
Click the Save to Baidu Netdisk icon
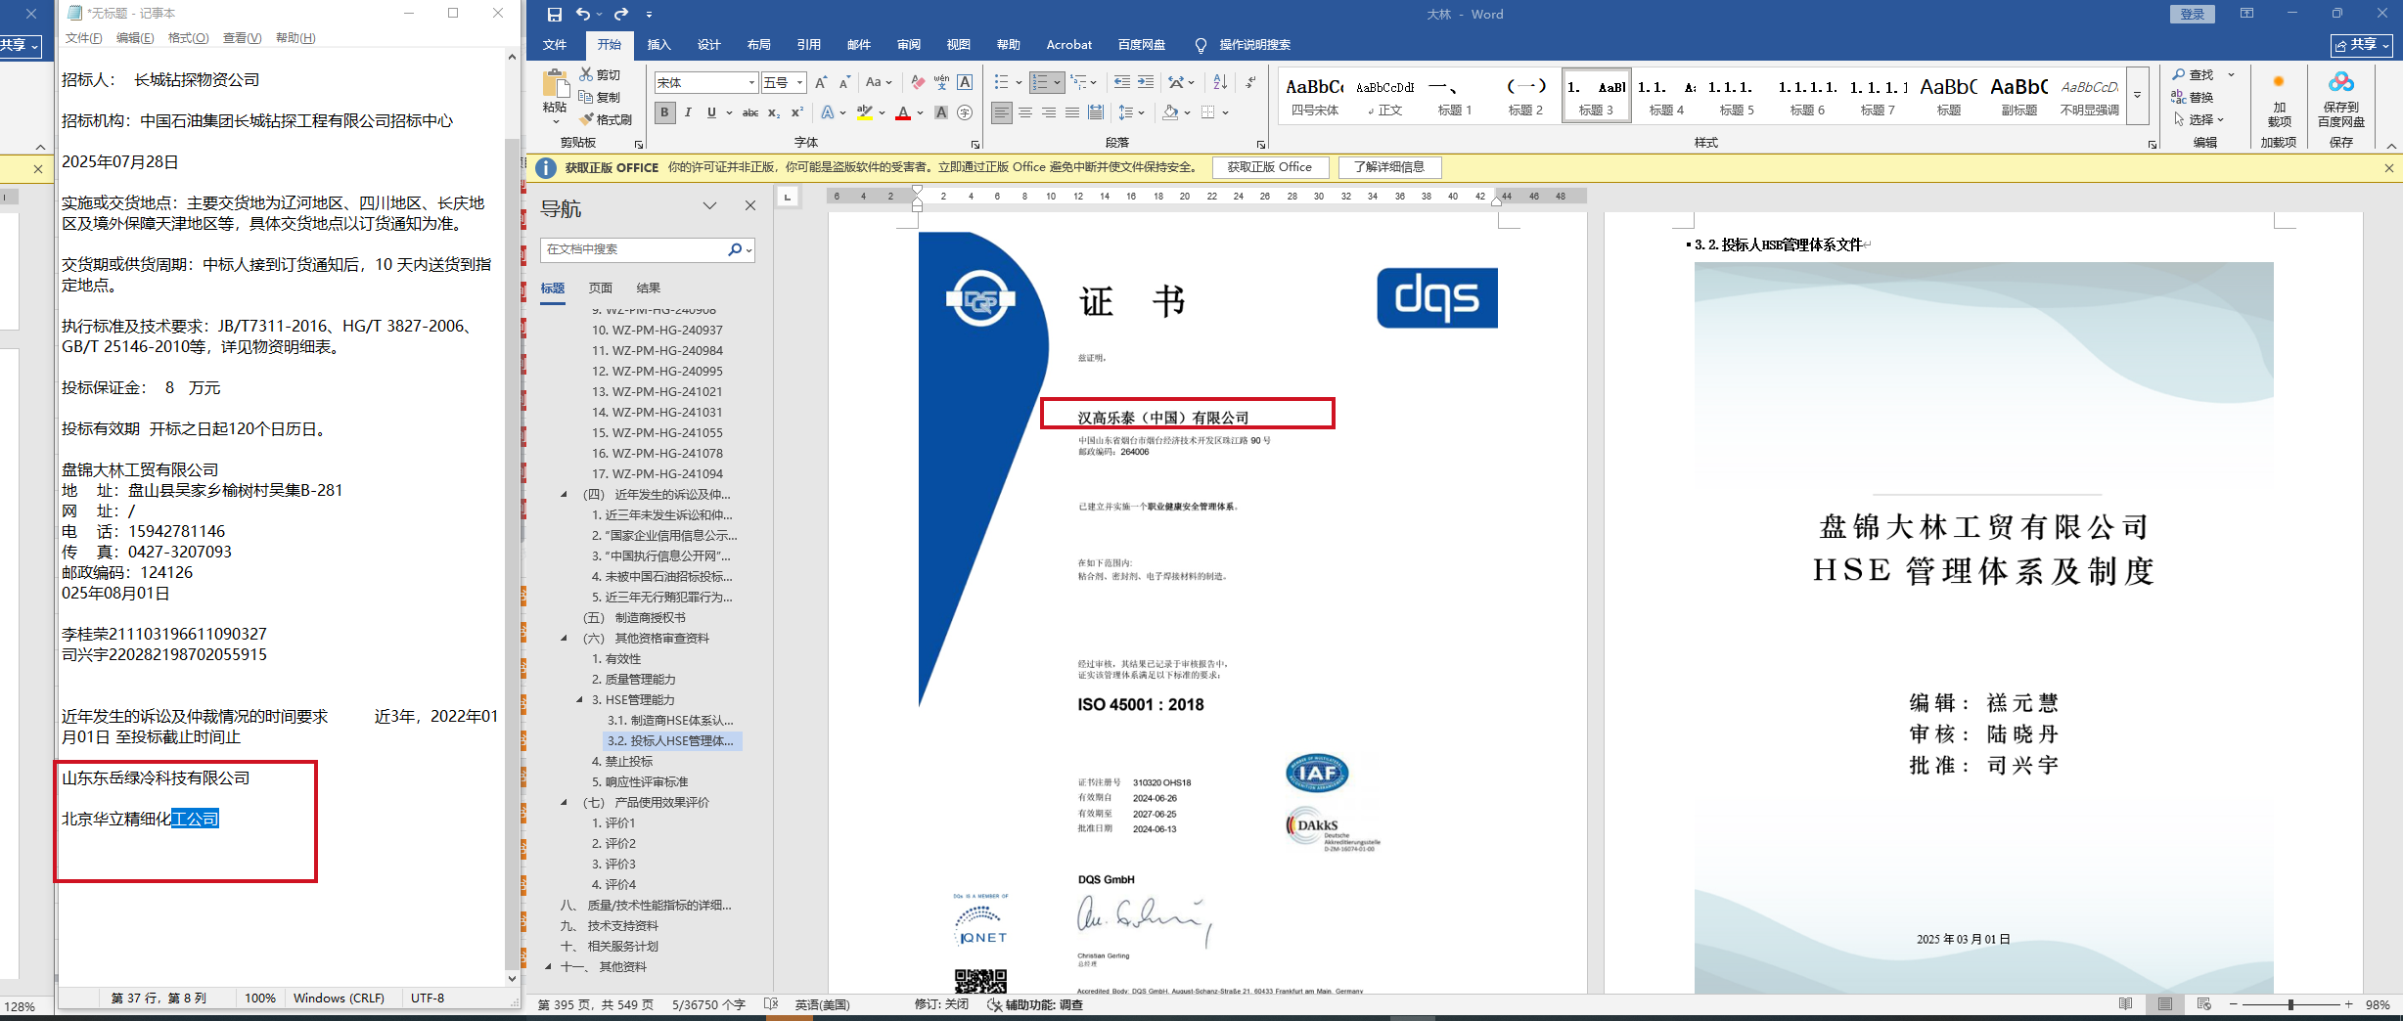tap(2340, 98)
